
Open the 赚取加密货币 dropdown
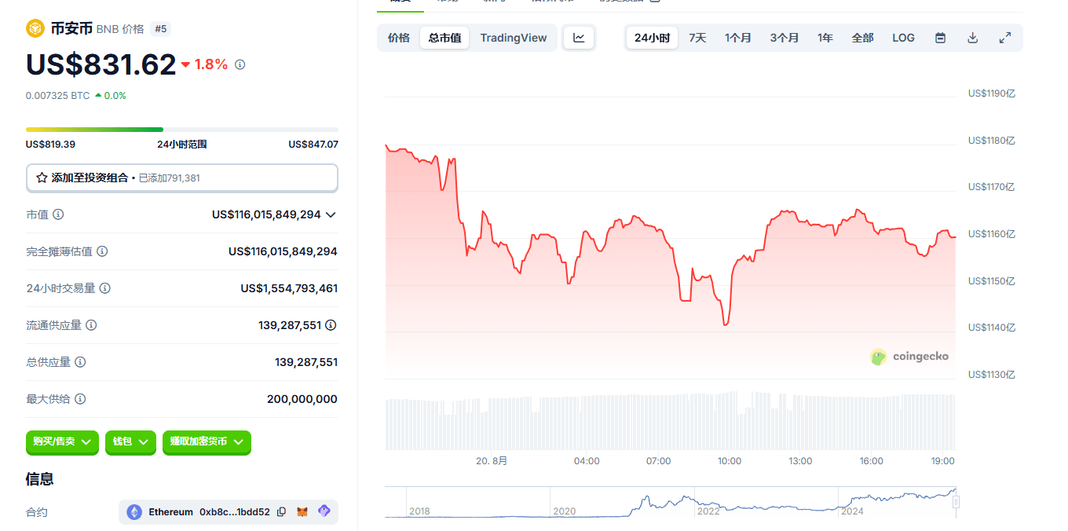pyautogui.click(x=207, y=442)
